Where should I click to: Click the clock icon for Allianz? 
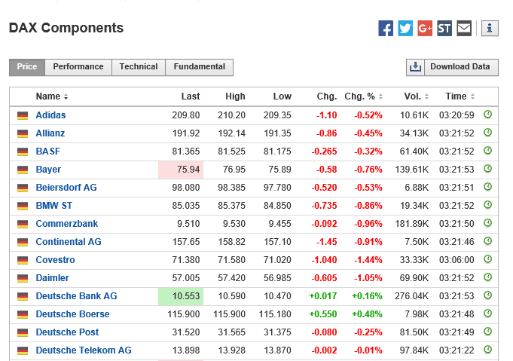point(487,133)
